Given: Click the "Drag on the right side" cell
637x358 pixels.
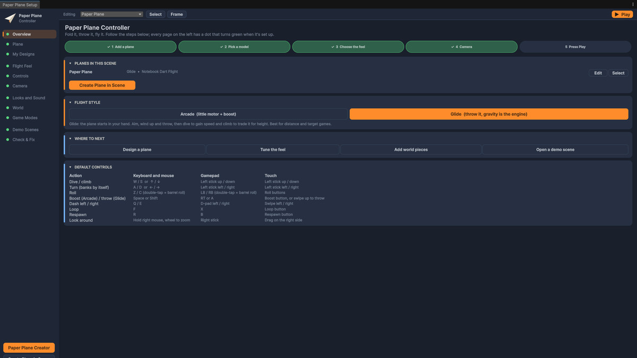Looking at the screenshot, I should (x=283, y=220).
